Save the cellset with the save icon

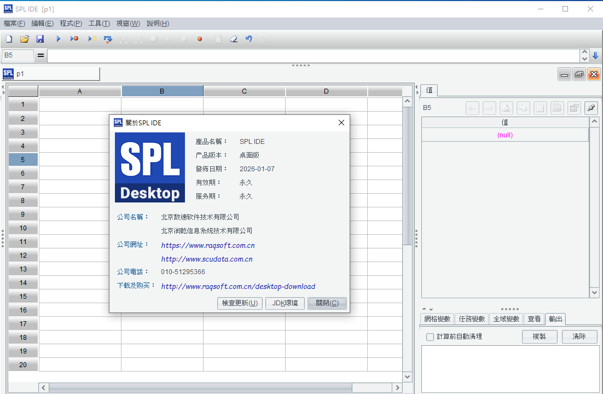pyautogui.click(x=40, y=39)
